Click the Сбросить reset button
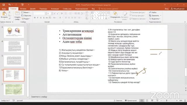The image size is (187, 105). (x=26, y=15)
